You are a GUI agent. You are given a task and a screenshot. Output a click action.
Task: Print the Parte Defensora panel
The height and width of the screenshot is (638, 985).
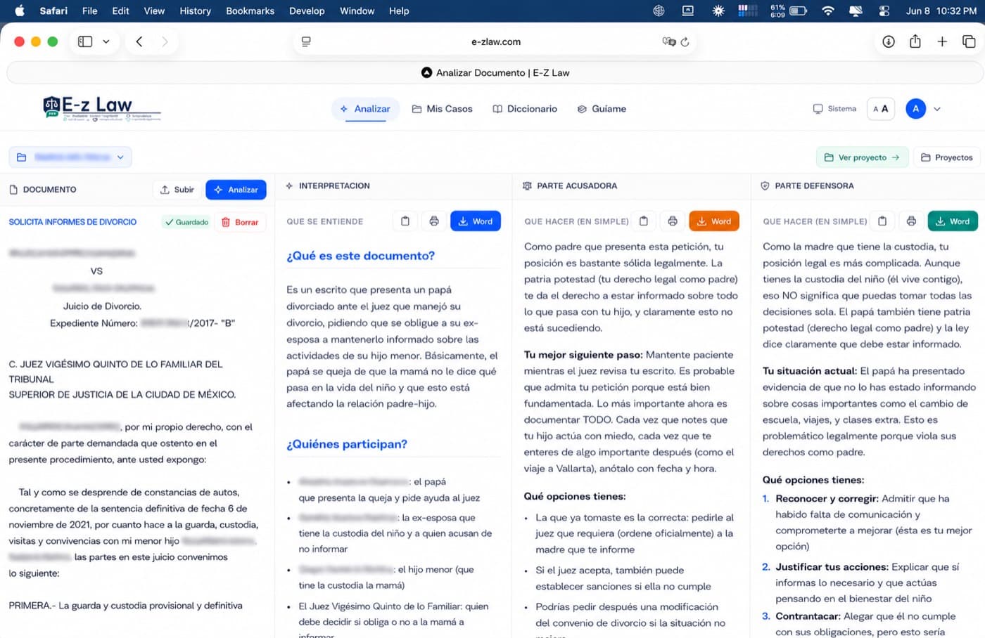911,221
